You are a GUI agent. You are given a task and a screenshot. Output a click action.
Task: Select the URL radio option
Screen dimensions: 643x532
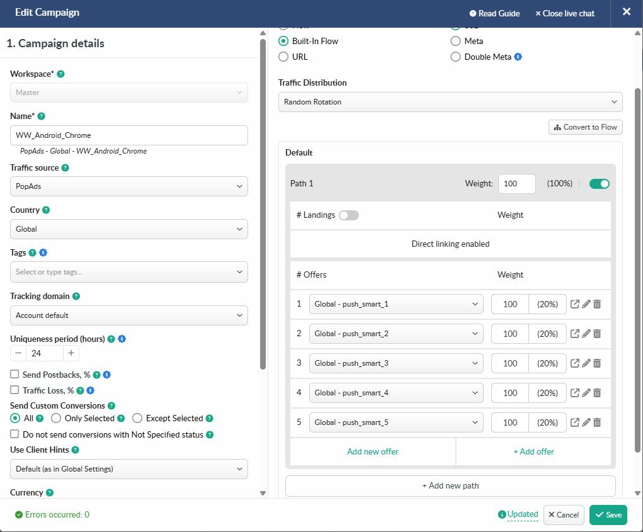coord(283,57)
